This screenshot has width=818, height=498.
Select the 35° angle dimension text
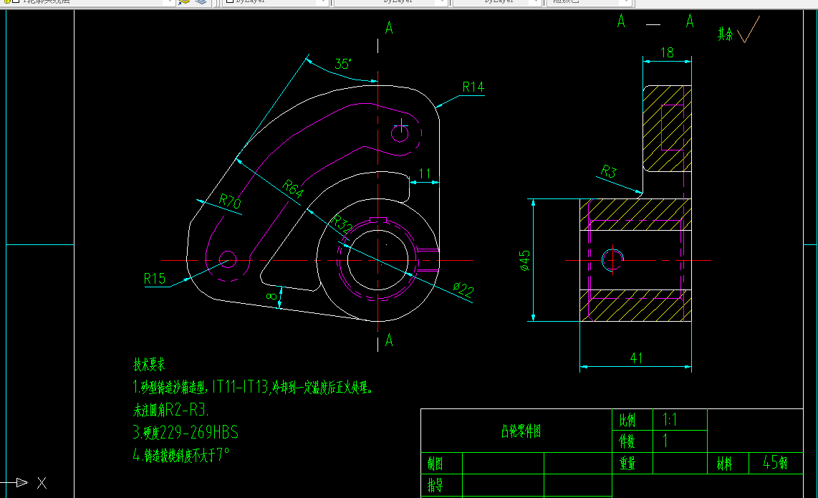pos(343,64)
